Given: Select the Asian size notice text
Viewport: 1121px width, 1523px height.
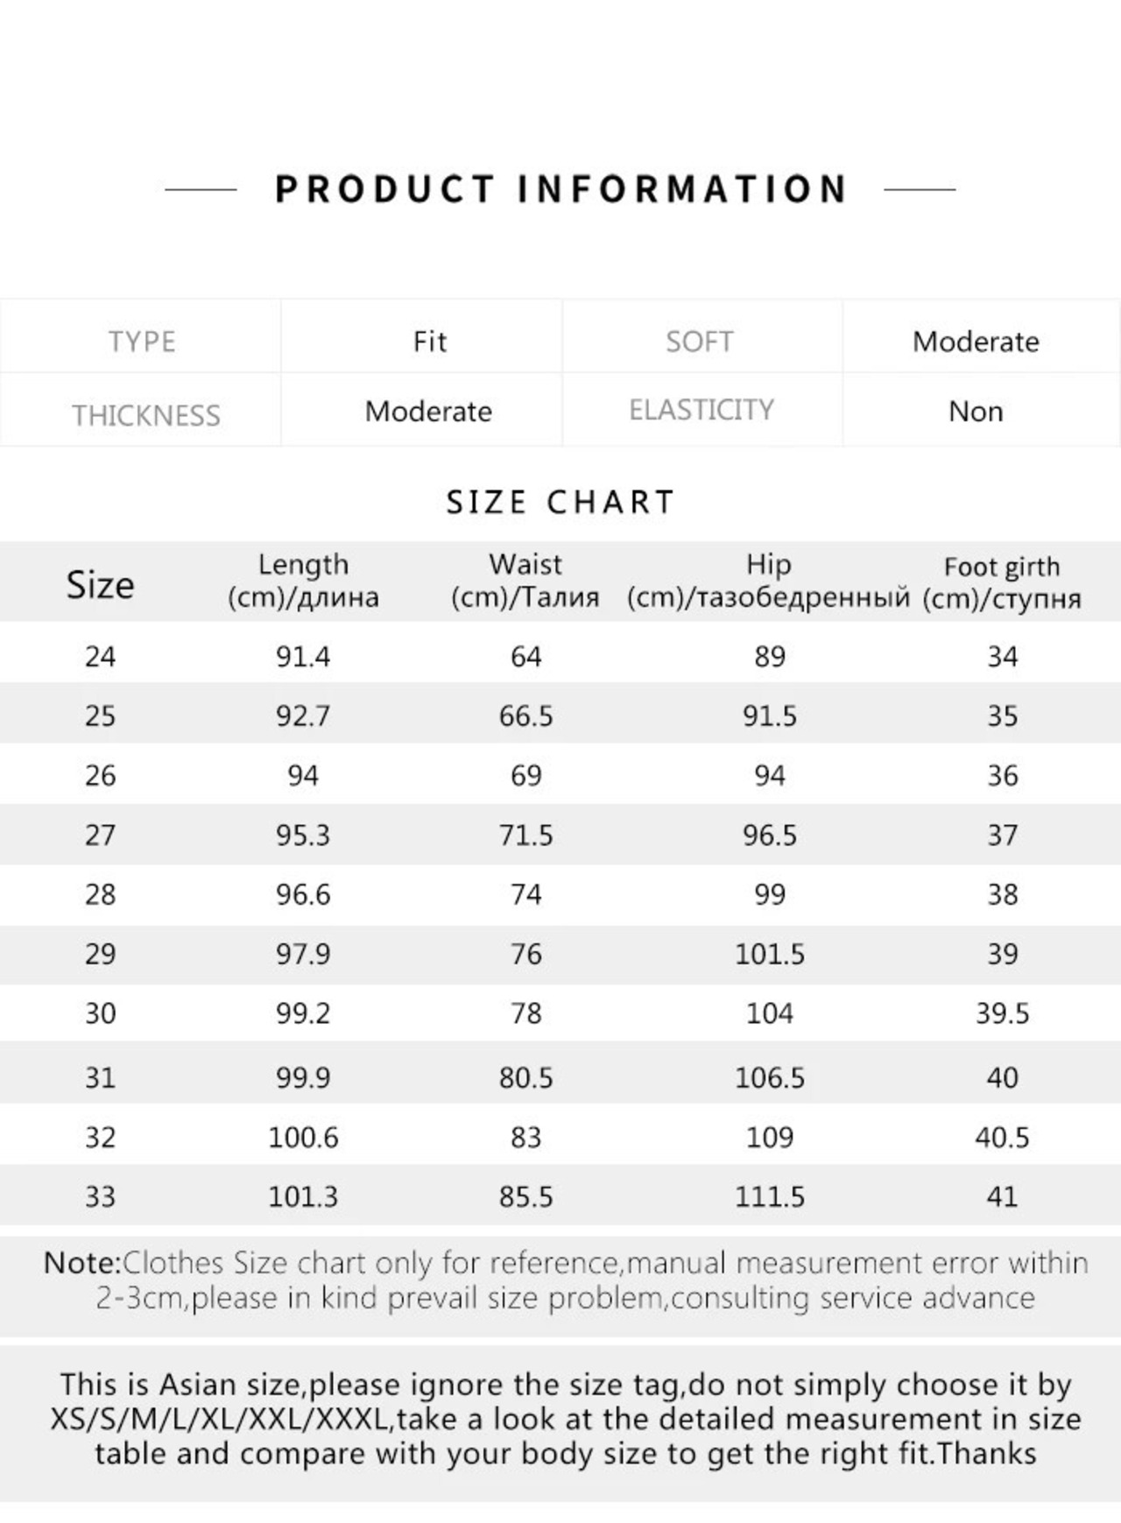Looking at the screenshot, I should 566,1419.
